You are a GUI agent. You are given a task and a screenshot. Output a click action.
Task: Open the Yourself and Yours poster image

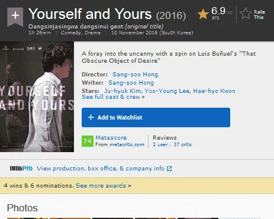pos(37,96)
